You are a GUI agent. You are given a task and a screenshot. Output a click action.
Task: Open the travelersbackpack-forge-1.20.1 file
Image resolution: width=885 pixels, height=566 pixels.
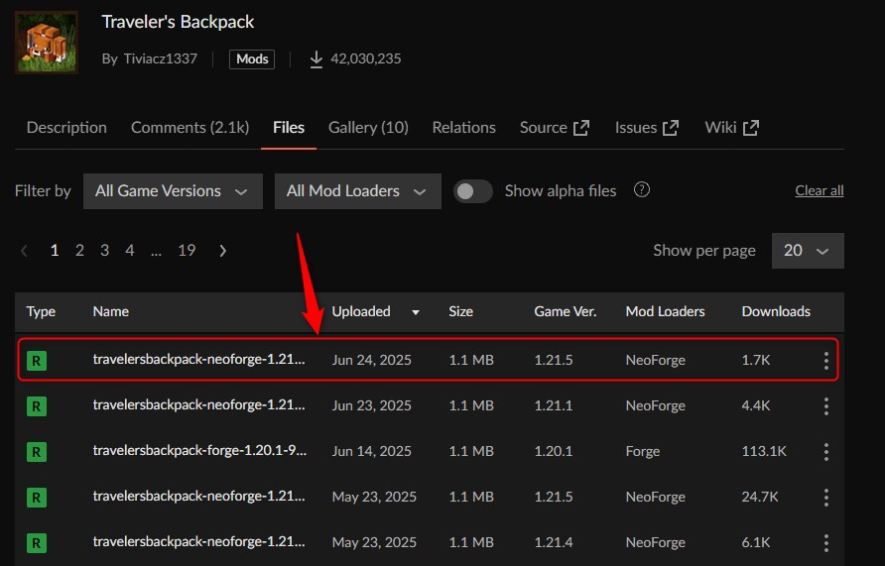[x=199, y=450]
